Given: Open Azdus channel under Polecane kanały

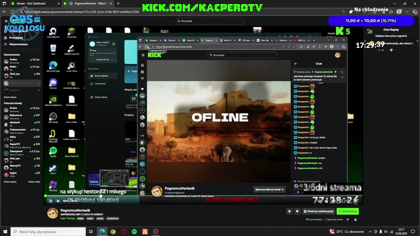Looking at the screenshot, I should coord(22,109).
